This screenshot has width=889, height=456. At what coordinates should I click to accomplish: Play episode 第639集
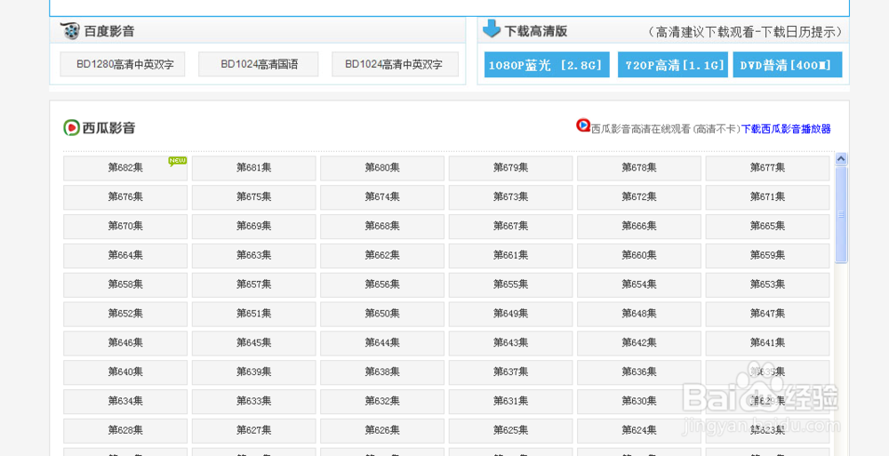[x=253, y=372]
